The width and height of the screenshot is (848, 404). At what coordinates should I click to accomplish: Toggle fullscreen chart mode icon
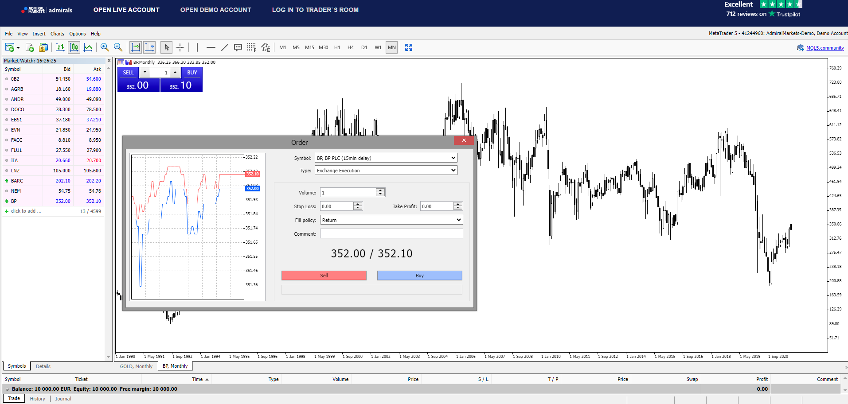pyautogui.click(x=409, y=47)
